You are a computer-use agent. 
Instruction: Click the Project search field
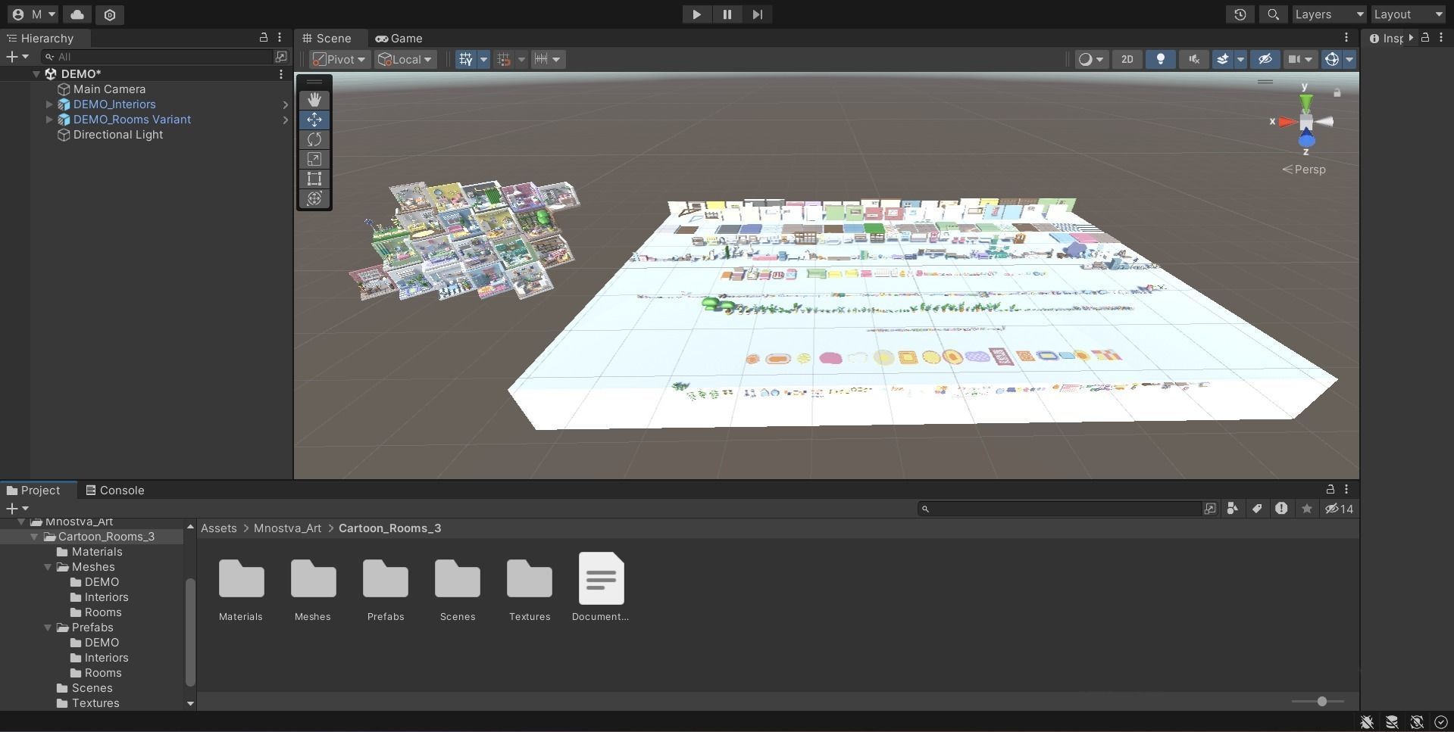tap(1060, 509)
